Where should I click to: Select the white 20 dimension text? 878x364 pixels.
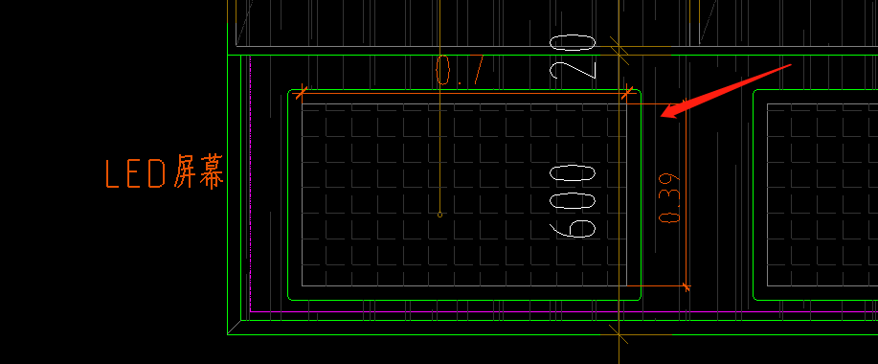click(573, 57)
